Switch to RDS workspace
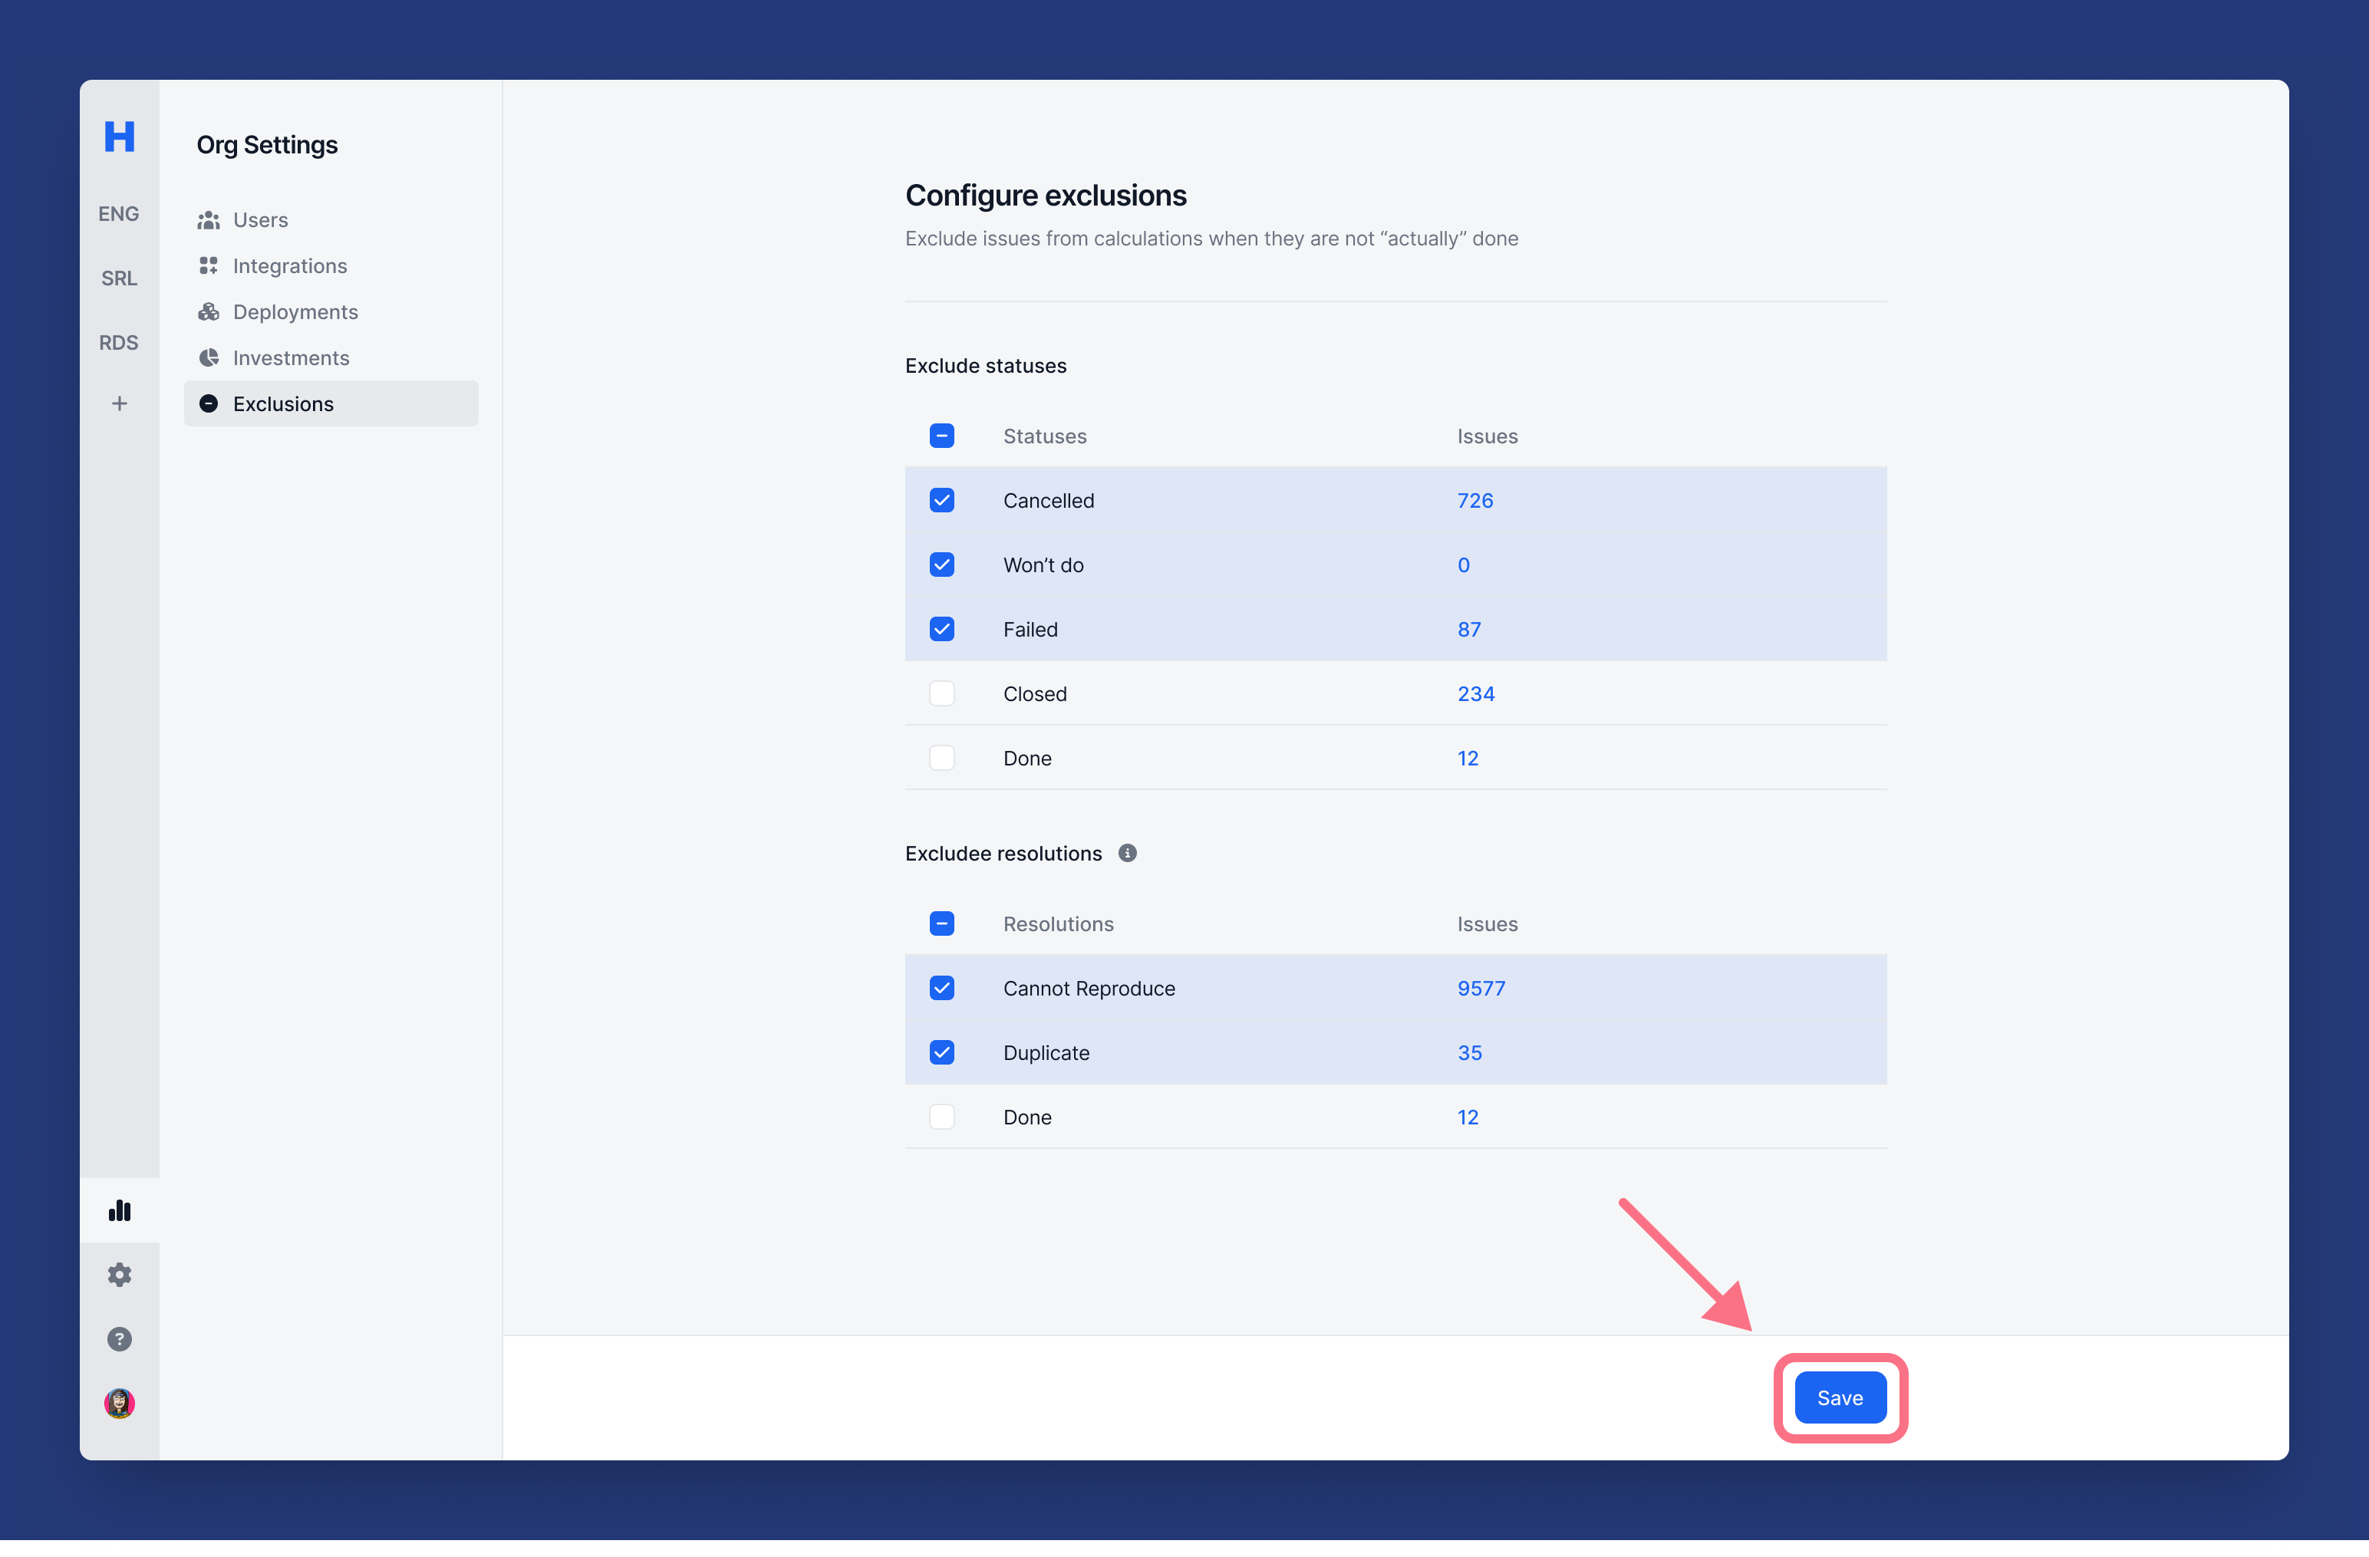 [x=118, y=344]
